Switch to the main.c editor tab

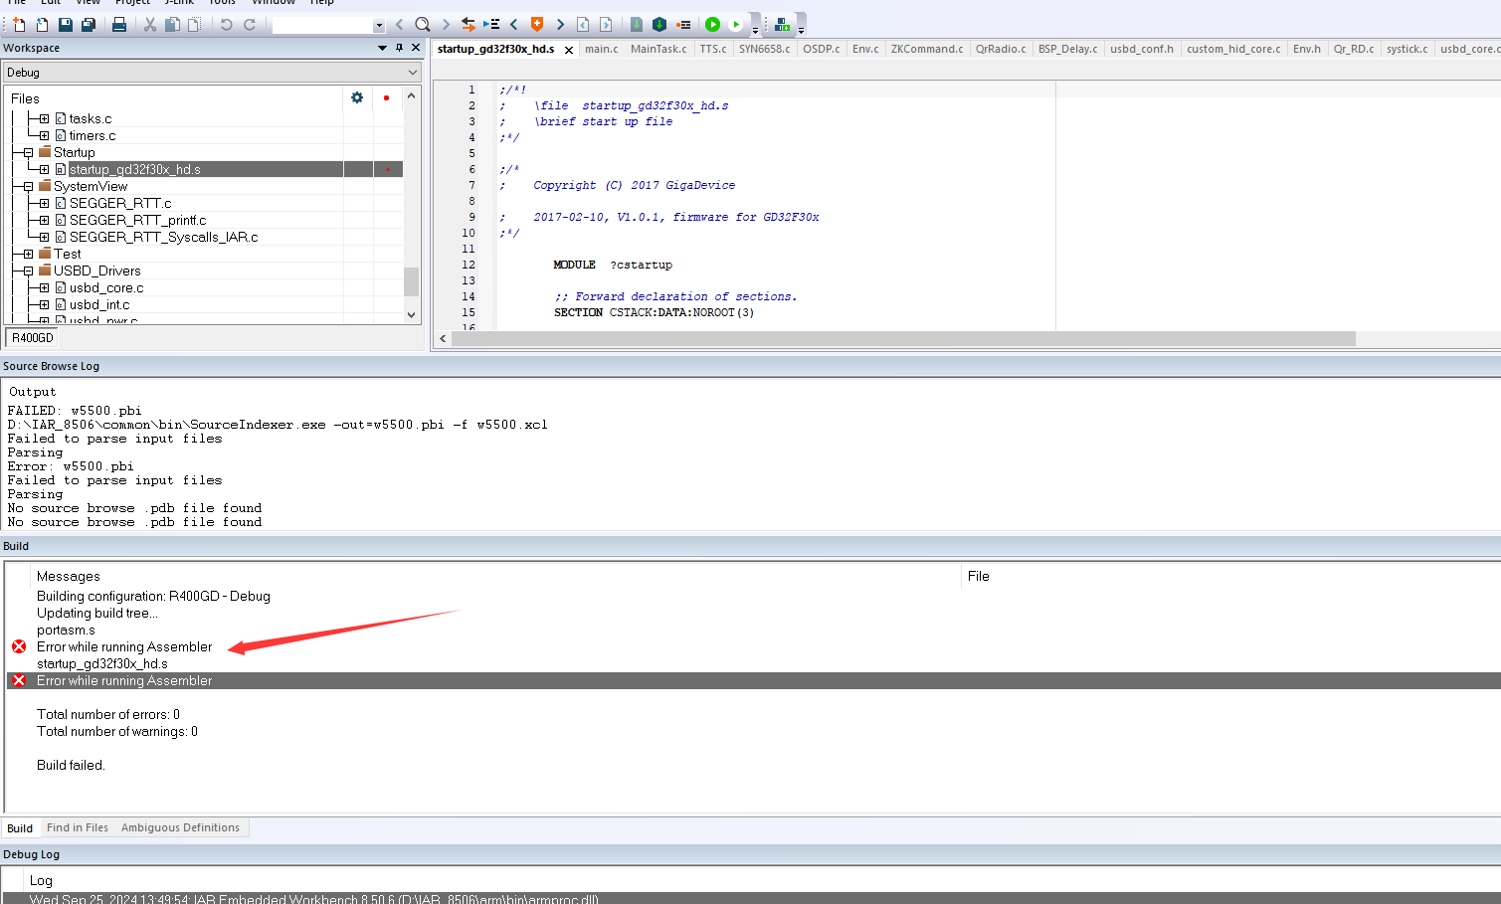601,49
